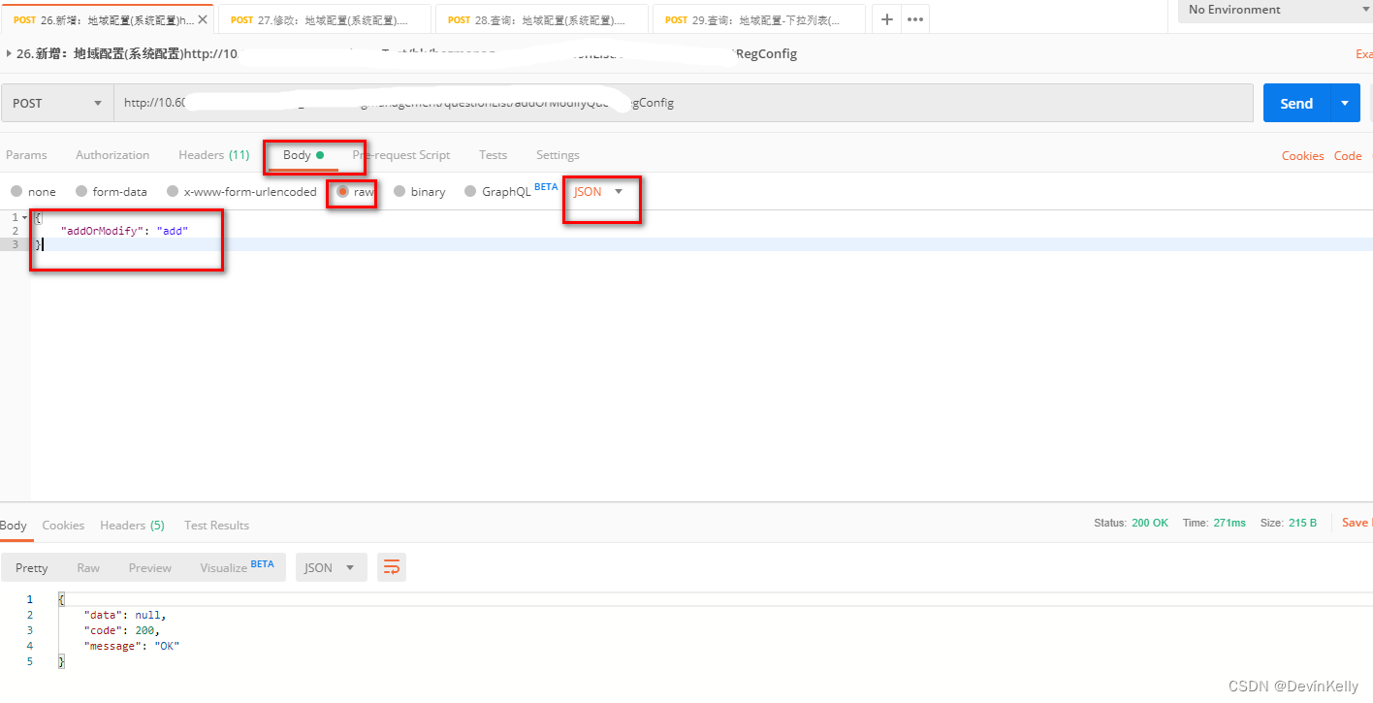Select the form-data body type
1373x703 pixels.
[x=112, y=192]
